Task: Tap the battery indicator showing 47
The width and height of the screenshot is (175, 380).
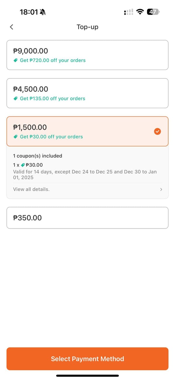Action: 153,12
